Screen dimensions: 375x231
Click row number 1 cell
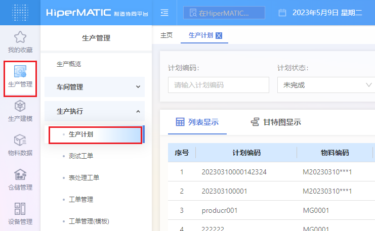182,172
